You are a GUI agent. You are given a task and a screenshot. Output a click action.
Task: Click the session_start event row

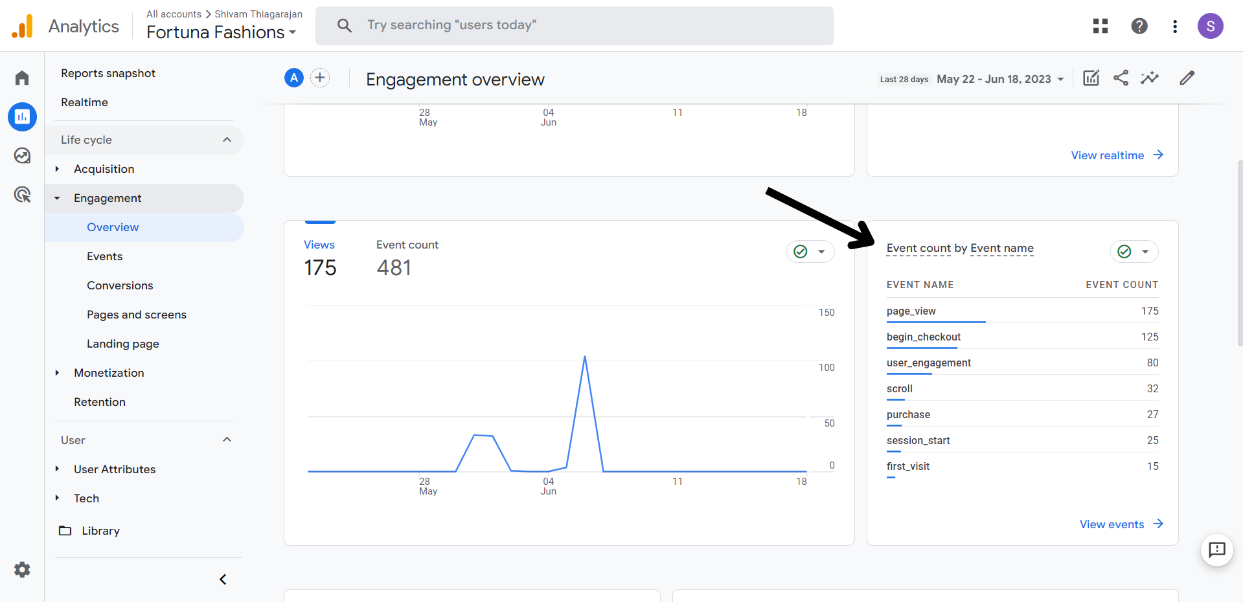coord(1022,441)
